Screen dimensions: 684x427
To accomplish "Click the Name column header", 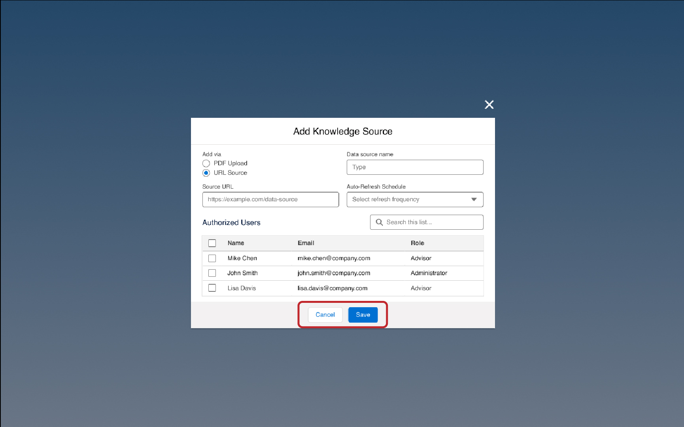I will (x=236, y=243).
